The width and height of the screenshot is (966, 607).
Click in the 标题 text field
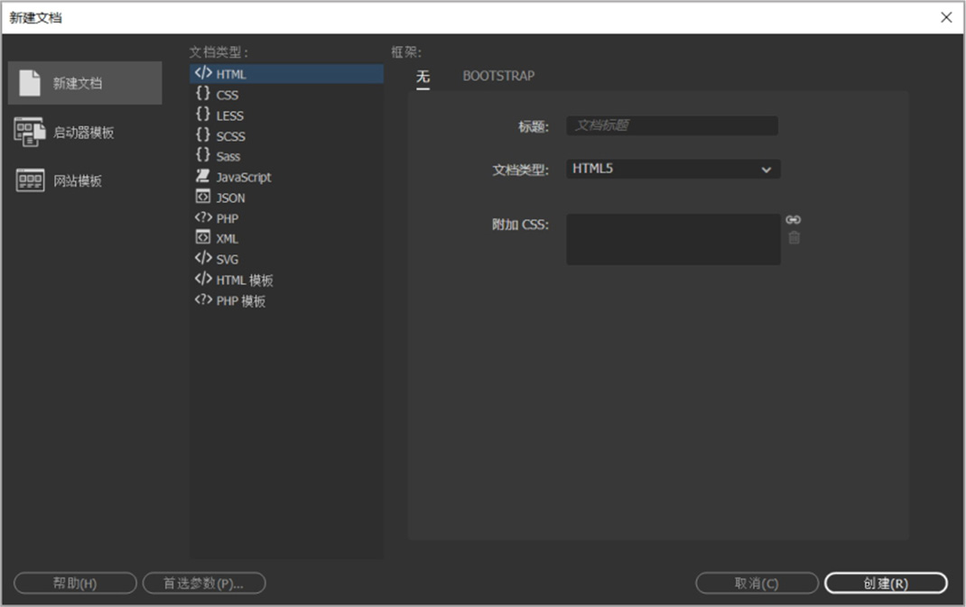672,126
